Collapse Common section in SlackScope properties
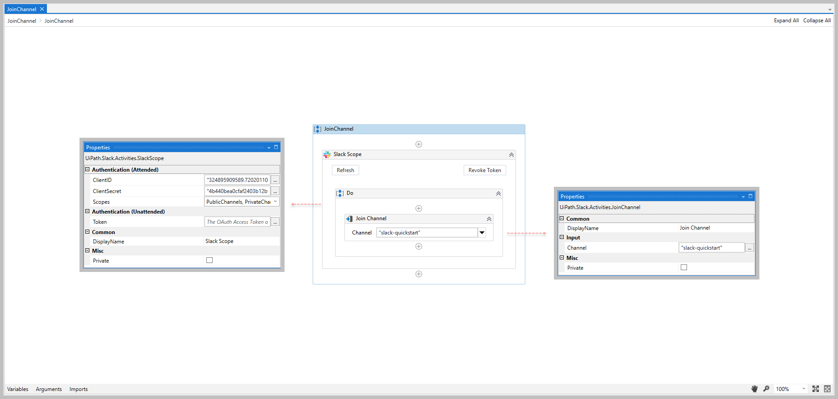Image resolution: width=838 pixels, height=399 pixels. (x=88, y=232)
